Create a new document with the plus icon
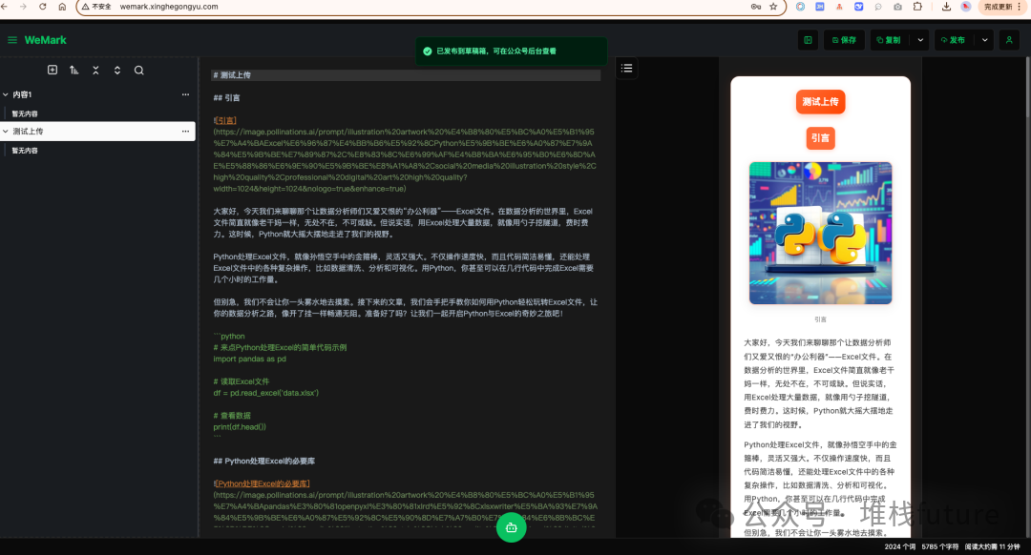The height and width of the screenshot is (555, 1031). click(53, 70)
